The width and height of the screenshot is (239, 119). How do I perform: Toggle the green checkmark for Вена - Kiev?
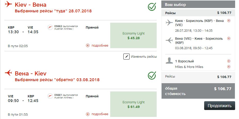point(152,75)
